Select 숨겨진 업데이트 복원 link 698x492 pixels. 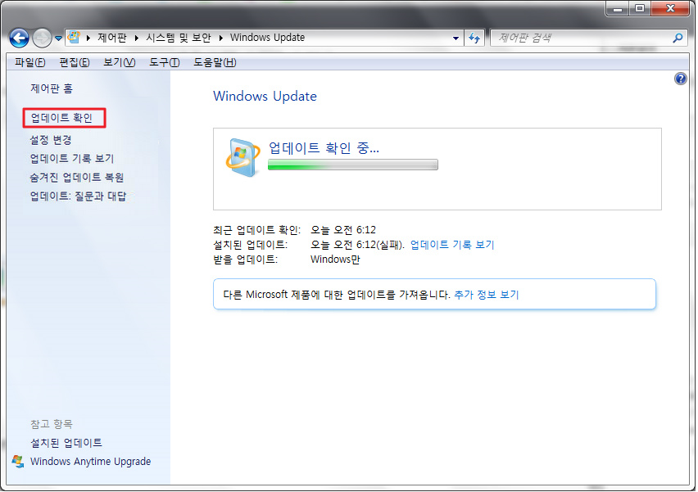(76, 178)
